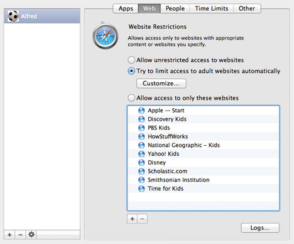Select Smithsonian Institution entry
Image resolution: width=294 pixels, height=244 pixels.
click(x=203, y=180)
